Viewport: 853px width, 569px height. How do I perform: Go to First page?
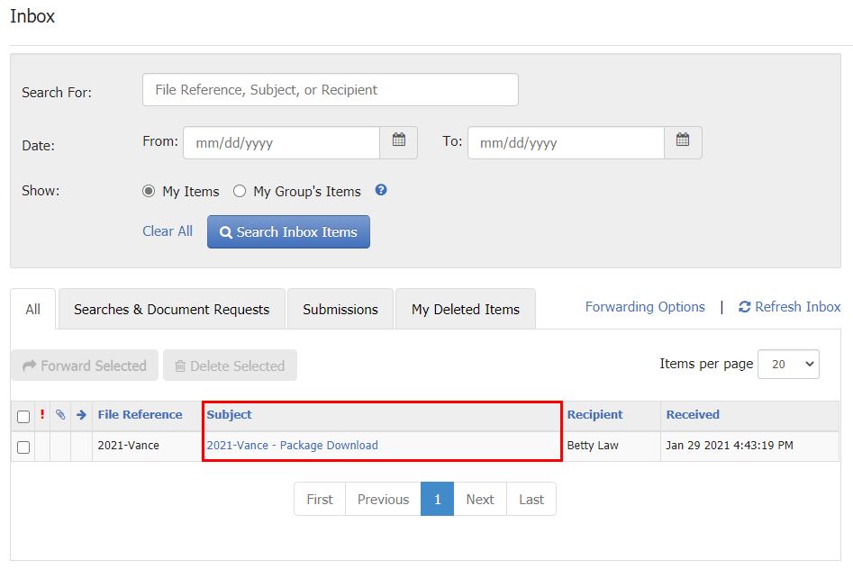tap(320, 499)
